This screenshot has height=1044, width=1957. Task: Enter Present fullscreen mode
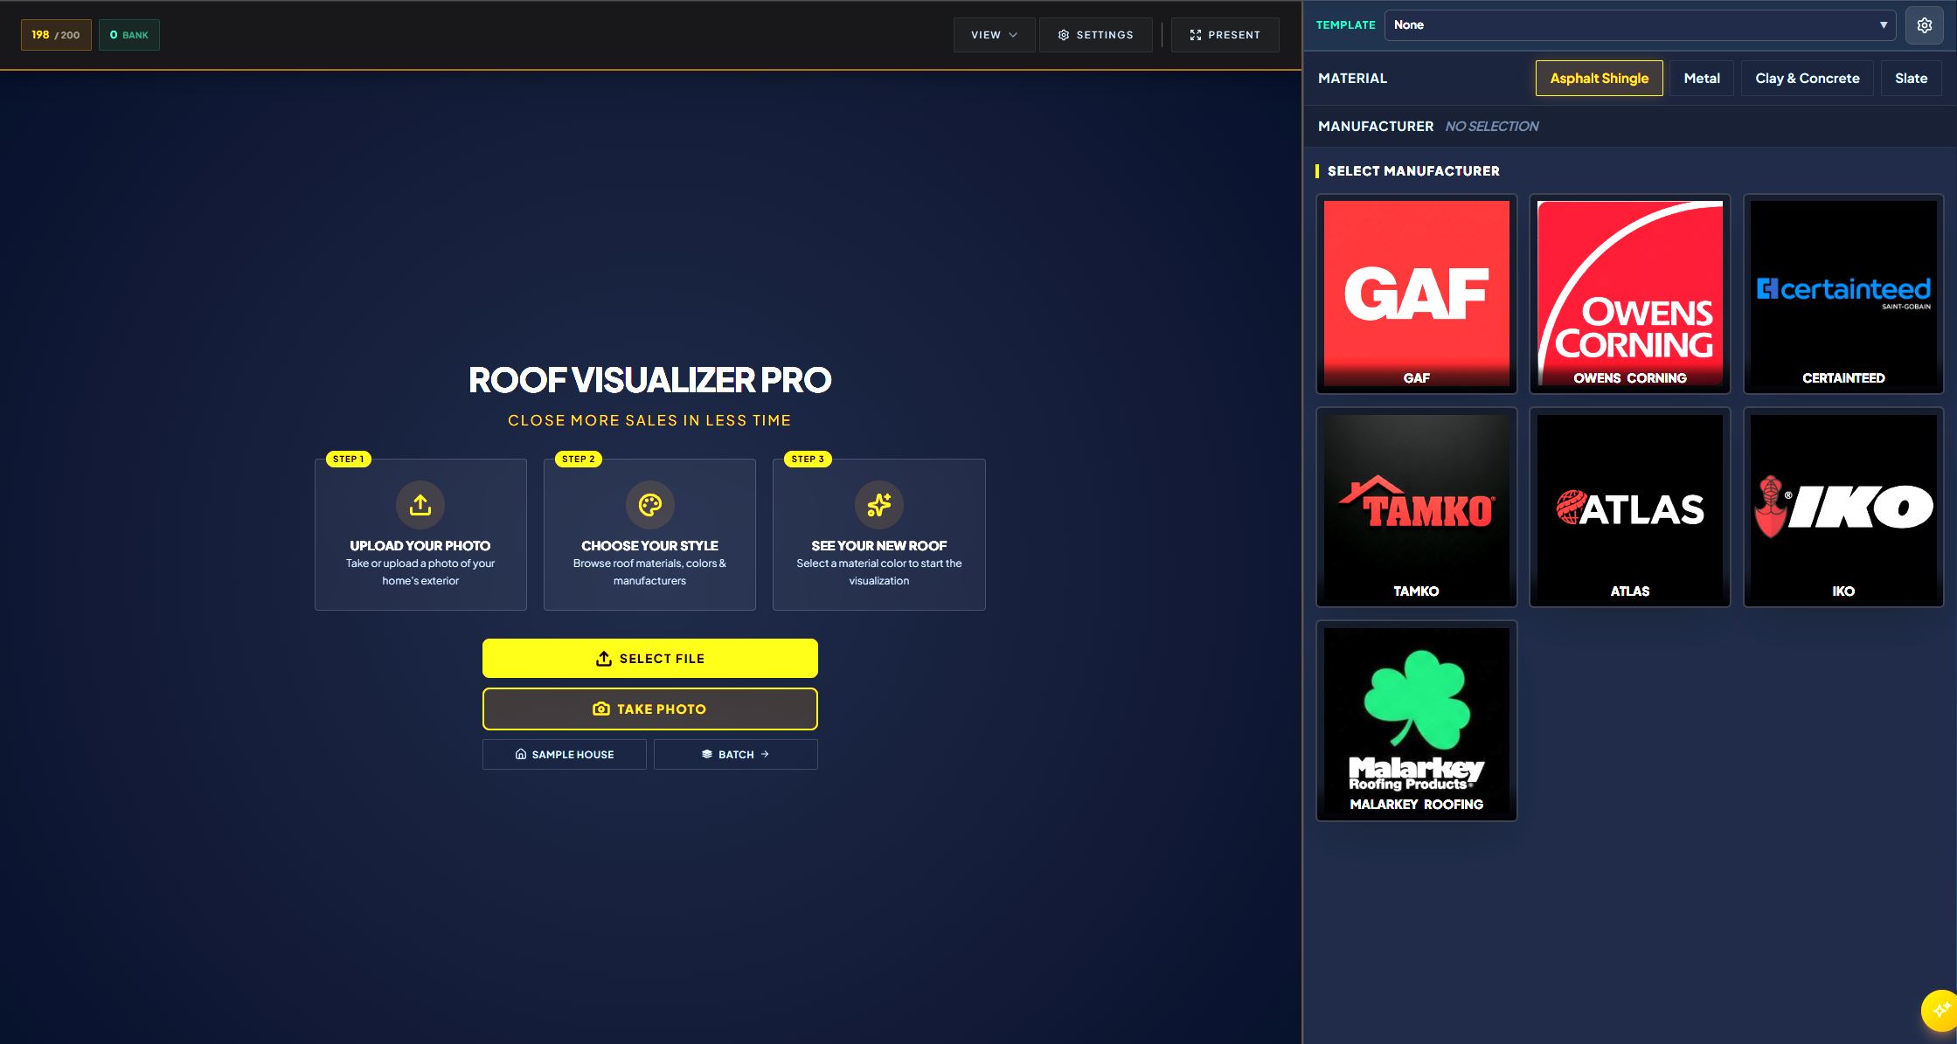(x=1225, y=35)
